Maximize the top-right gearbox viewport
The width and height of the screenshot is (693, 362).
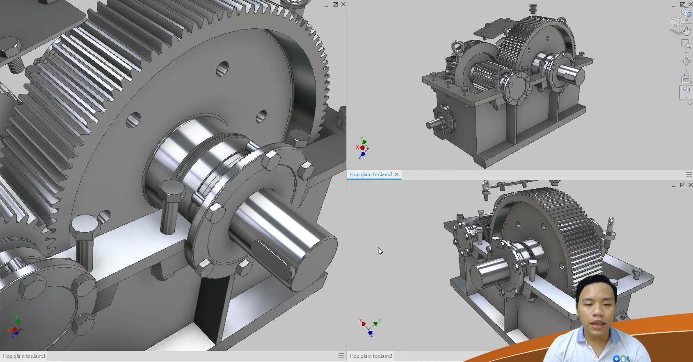point(683,5)
